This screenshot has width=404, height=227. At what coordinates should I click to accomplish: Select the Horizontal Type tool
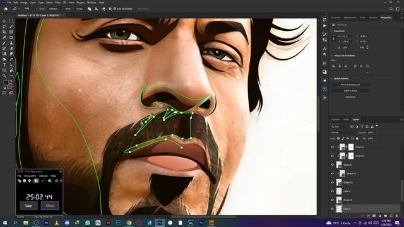4,65
